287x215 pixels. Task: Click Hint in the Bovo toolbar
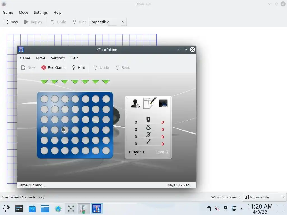pyautogui.click(x=79, y=22)
